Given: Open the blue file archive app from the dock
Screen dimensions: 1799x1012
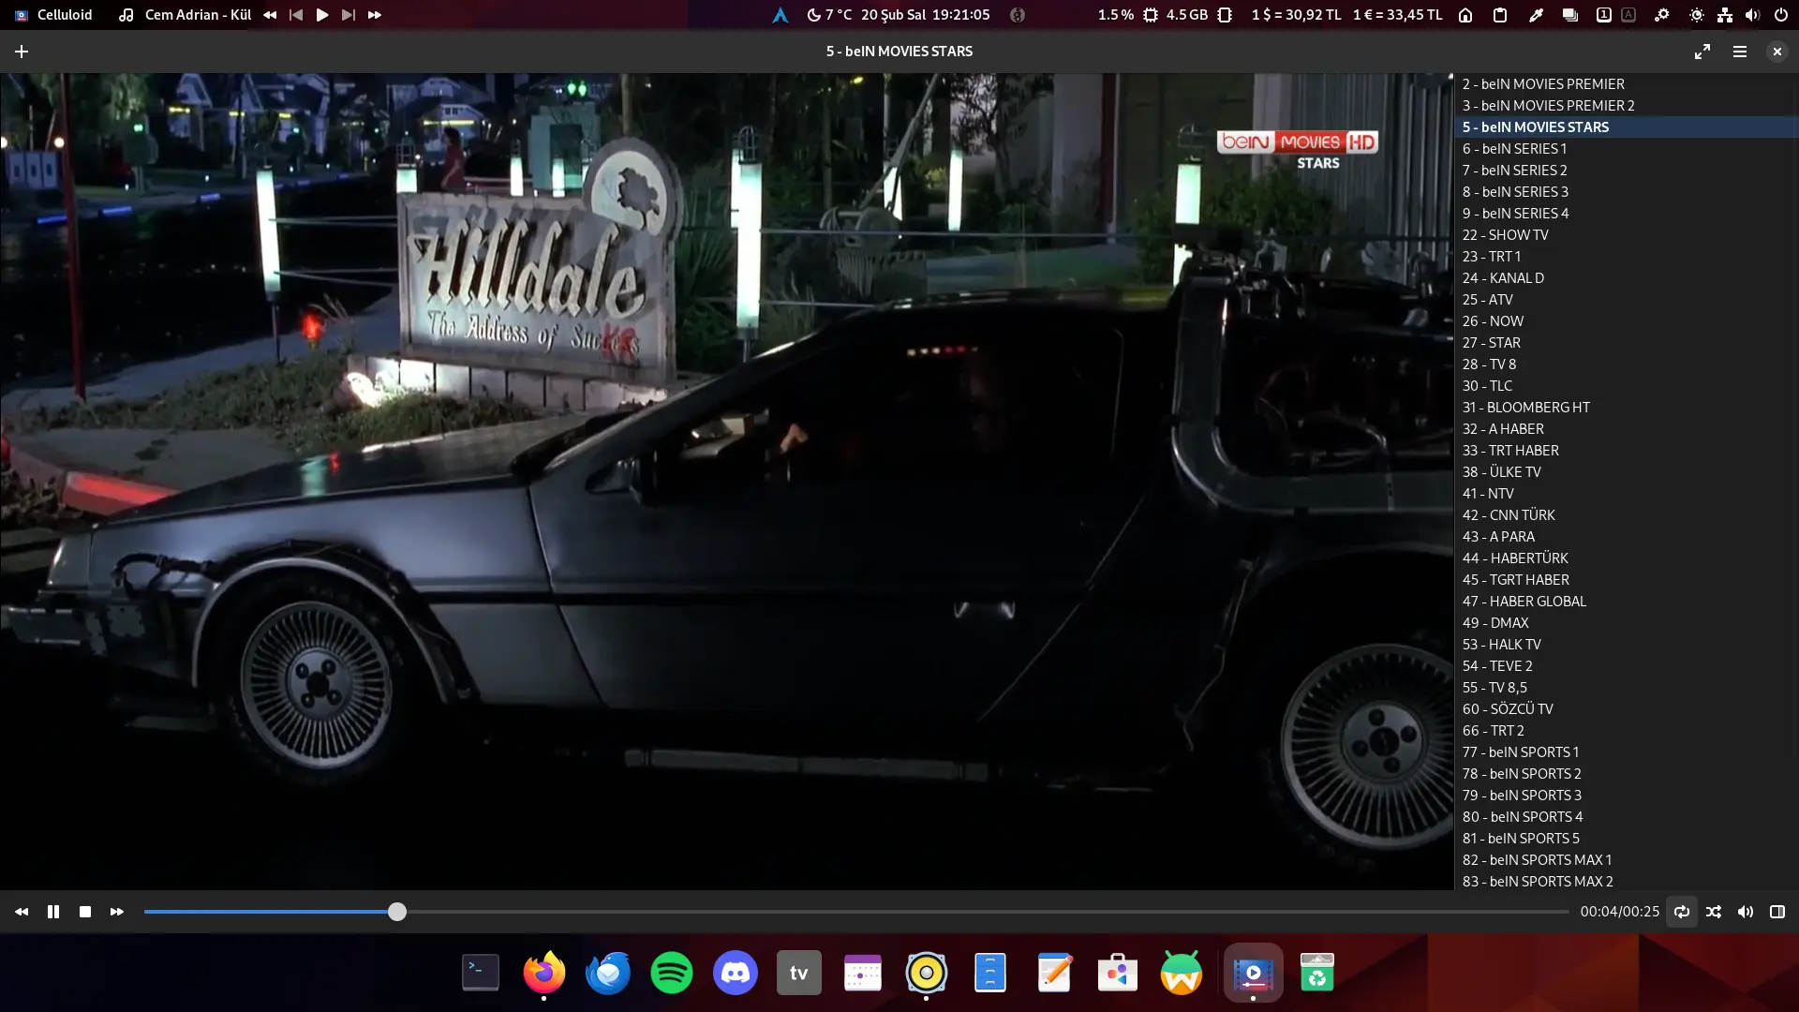Looking at the screenshot, I should pos(990,974).
